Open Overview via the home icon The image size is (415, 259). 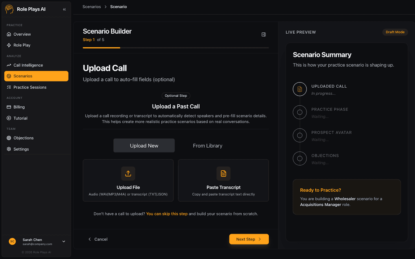9,34
